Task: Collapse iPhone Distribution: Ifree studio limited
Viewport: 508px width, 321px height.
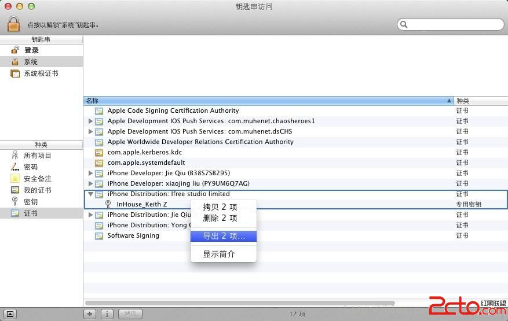Action: coord(90,194)
